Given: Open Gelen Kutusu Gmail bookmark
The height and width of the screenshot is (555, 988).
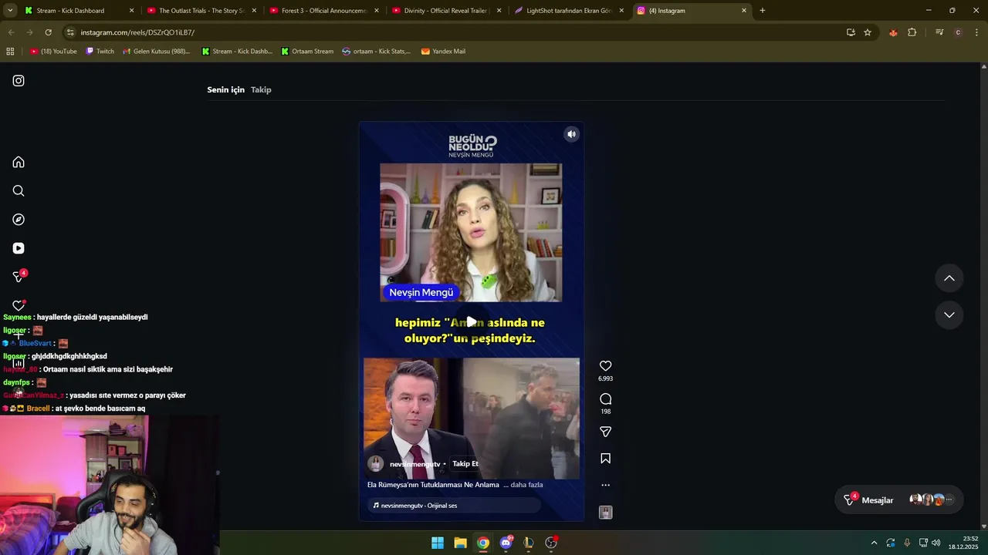Looking at the screenshot, I should click(x=156, y=52).
